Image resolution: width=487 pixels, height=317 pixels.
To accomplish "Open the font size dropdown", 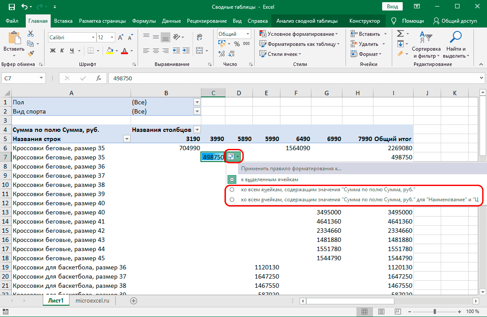I will [112, 38].
